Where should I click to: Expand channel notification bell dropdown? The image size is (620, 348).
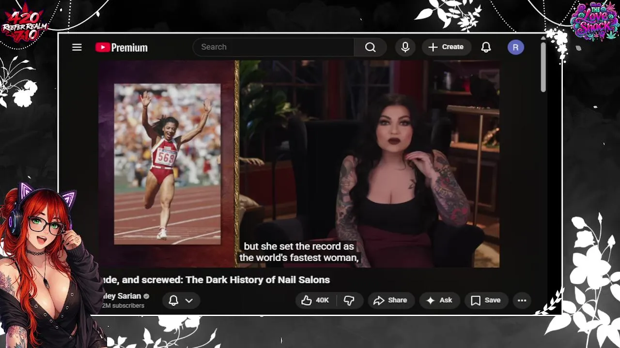181,300
